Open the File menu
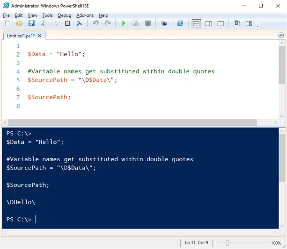The height and width of the screenshot is (249, 287). (x=6, y=15)
